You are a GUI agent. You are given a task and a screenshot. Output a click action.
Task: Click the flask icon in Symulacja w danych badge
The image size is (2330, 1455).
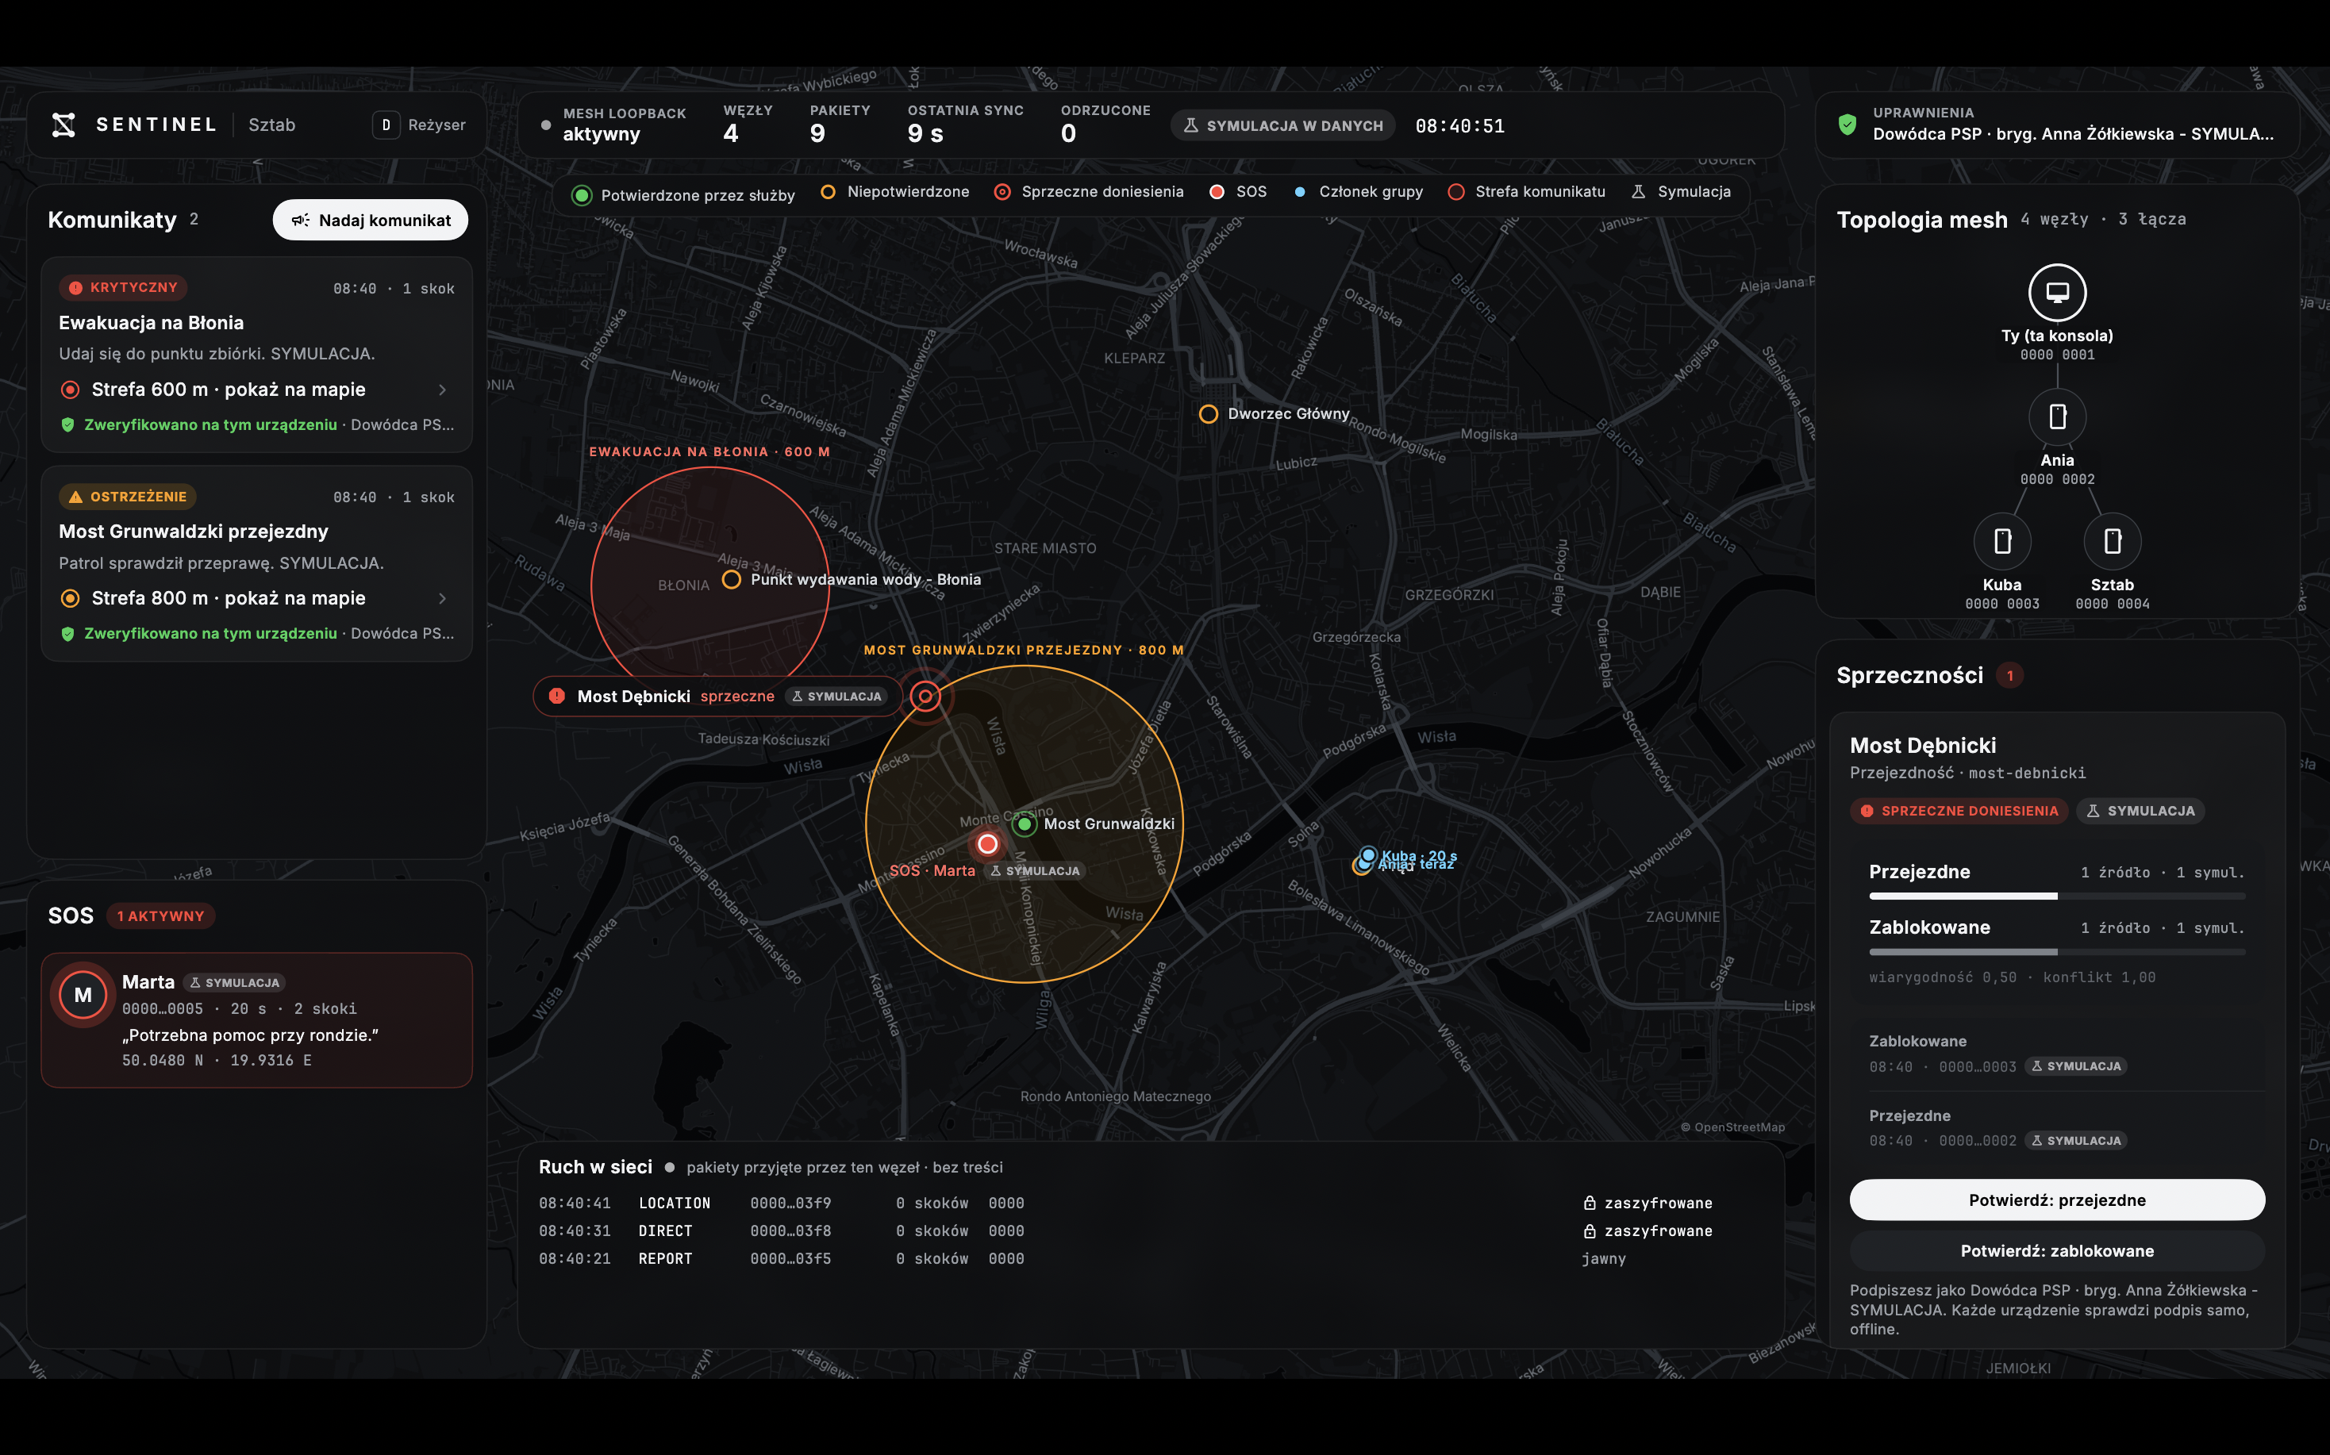[x=1190, y=125]
